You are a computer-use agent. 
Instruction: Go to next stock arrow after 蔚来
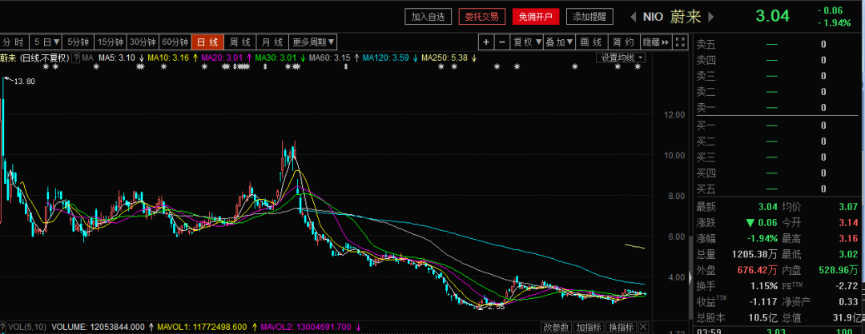[x=711, y=17]
